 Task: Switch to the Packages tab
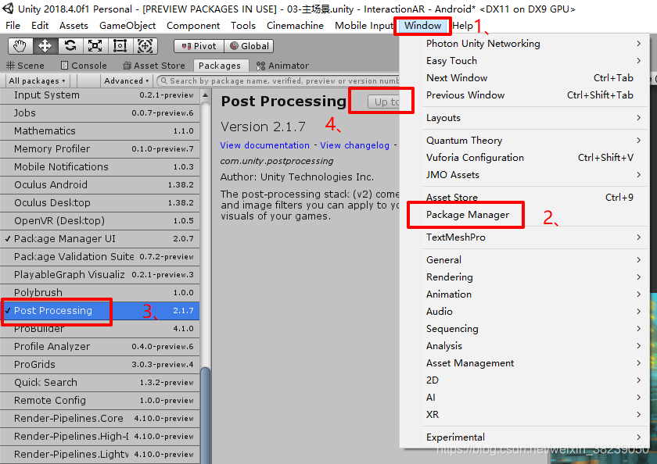(x=221, y=66)
